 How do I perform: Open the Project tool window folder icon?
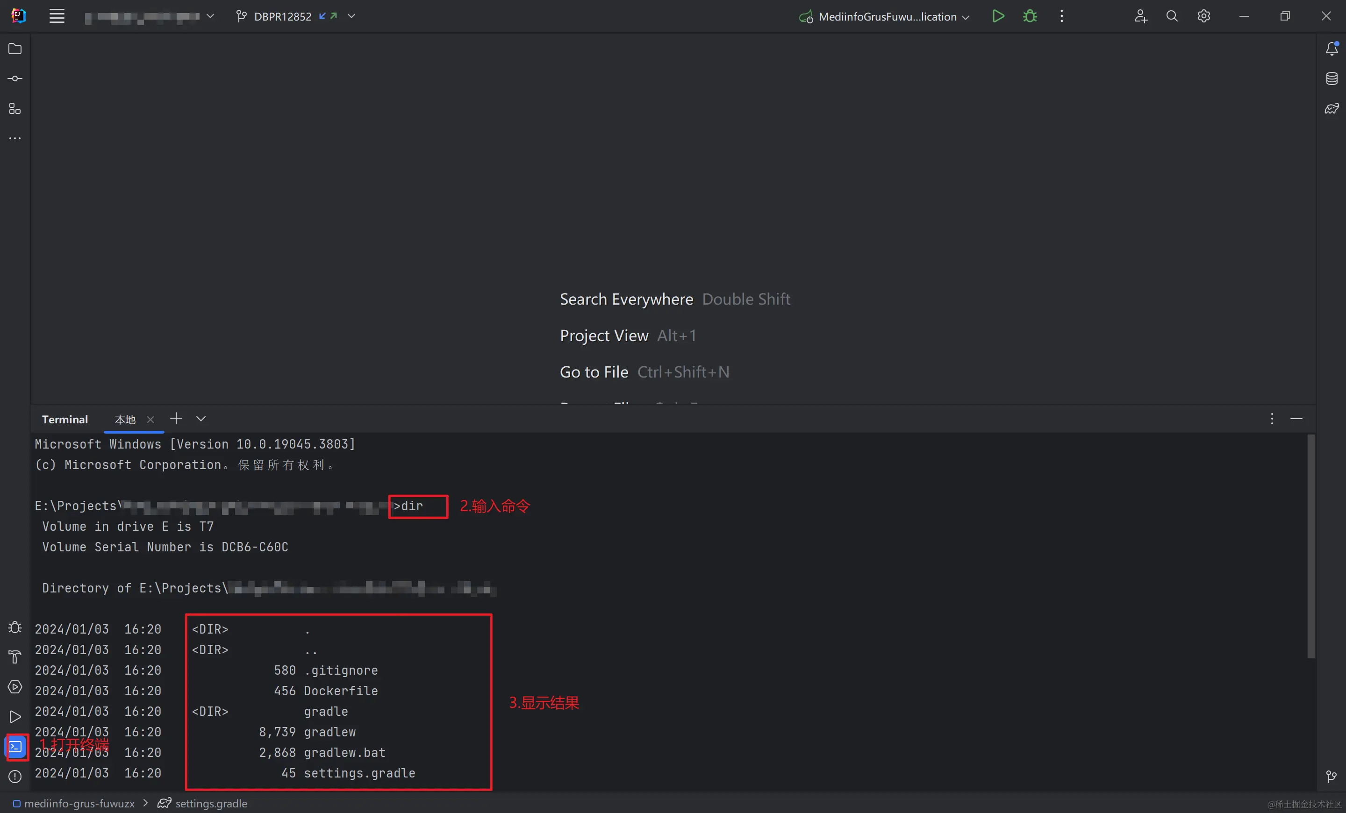coord(15,49)
